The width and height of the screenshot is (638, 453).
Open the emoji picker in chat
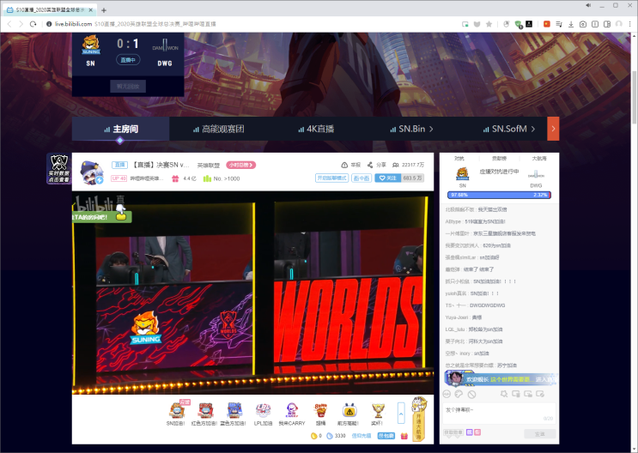(x=447, y=394)
